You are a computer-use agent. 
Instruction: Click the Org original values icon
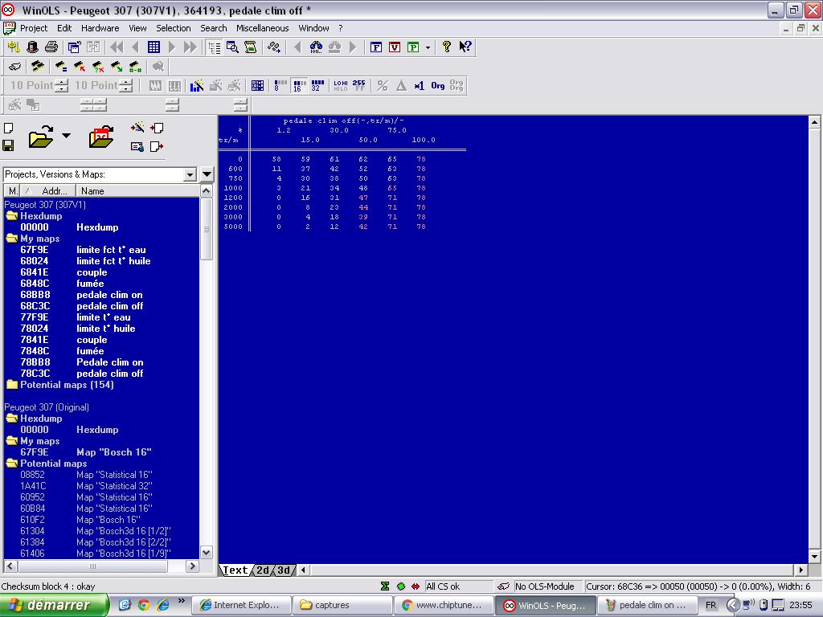pos(437,86)
